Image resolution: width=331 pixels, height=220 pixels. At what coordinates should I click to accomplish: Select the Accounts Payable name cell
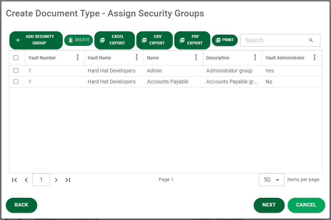coord(168,82)
